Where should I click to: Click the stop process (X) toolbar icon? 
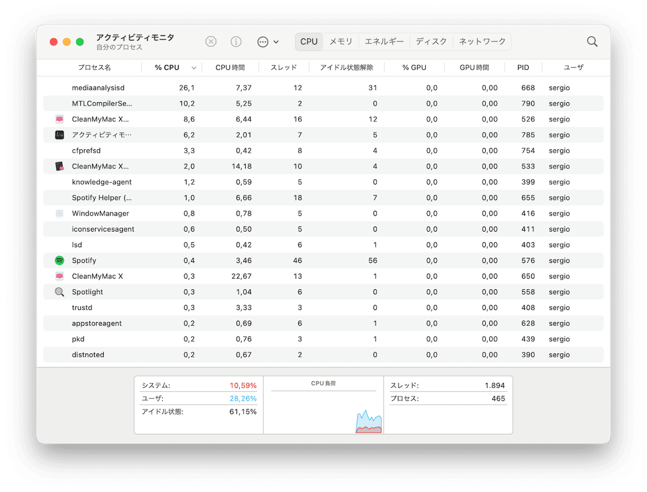tap(211, 42)
